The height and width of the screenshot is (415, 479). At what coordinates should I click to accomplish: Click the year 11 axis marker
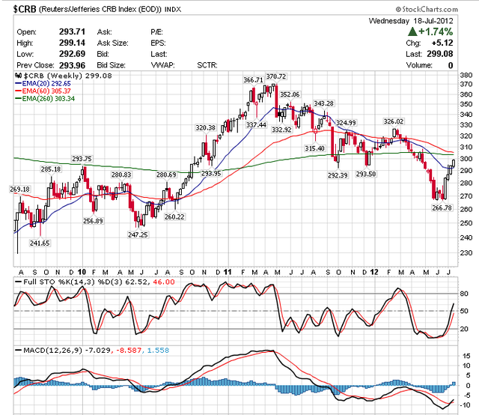tap(228, 272)
